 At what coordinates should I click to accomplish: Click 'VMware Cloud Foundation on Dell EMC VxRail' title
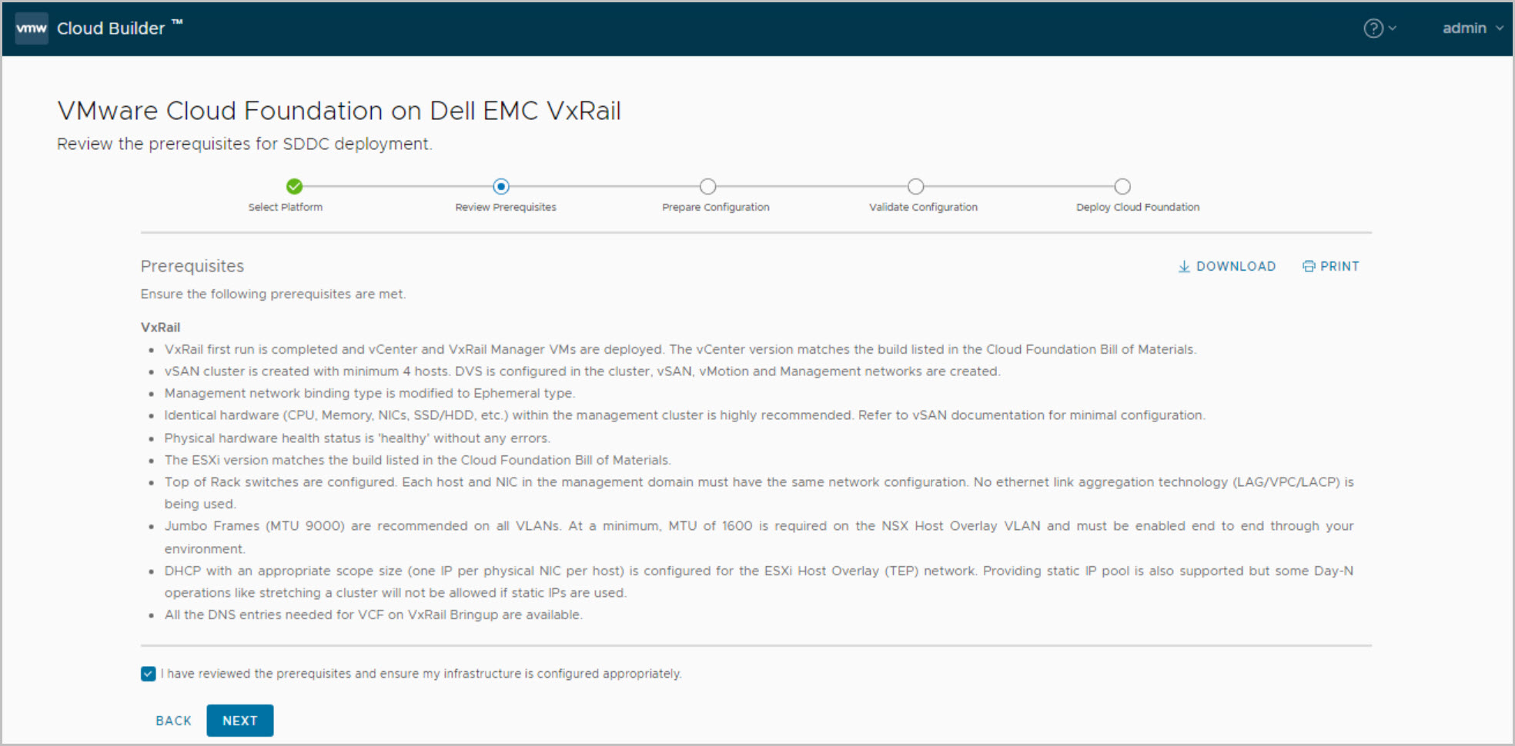click(x=339, y=111)
